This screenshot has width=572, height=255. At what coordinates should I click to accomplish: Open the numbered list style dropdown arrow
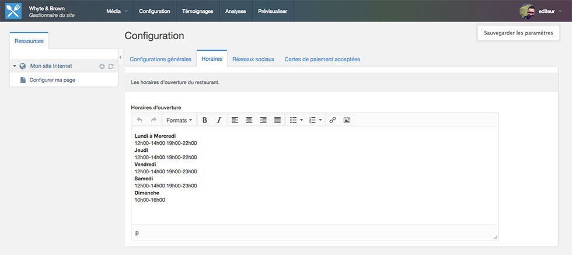pyautogui.click(x=320, y=120)
